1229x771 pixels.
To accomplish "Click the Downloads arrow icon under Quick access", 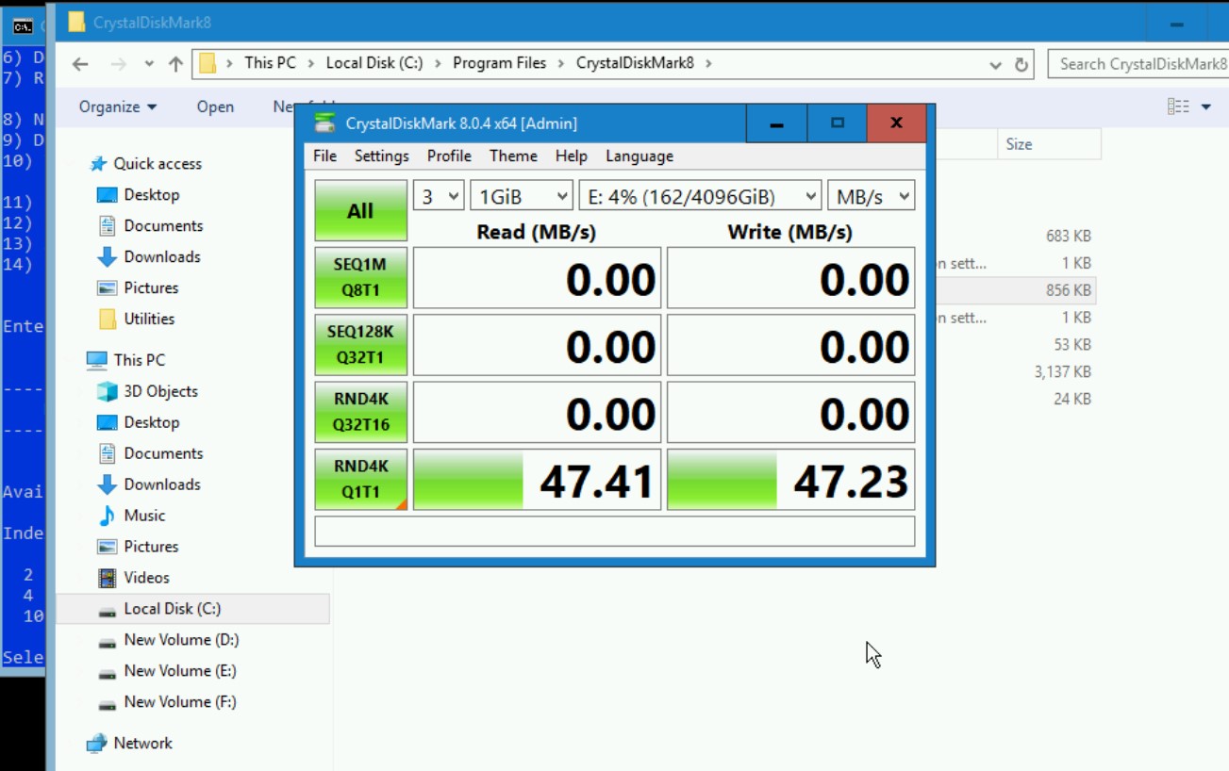I will [x=108, y=257].
